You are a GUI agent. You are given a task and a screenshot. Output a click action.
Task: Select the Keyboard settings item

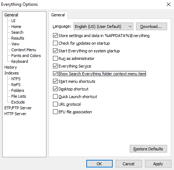click(x=20, y=61)
